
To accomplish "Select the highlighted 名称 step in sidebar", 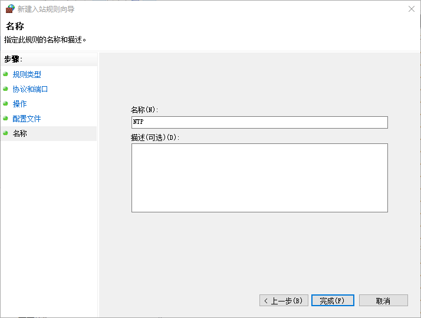I will (x=20, y=134).
